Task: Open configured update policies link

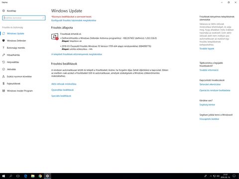Action: pos(74,20)
